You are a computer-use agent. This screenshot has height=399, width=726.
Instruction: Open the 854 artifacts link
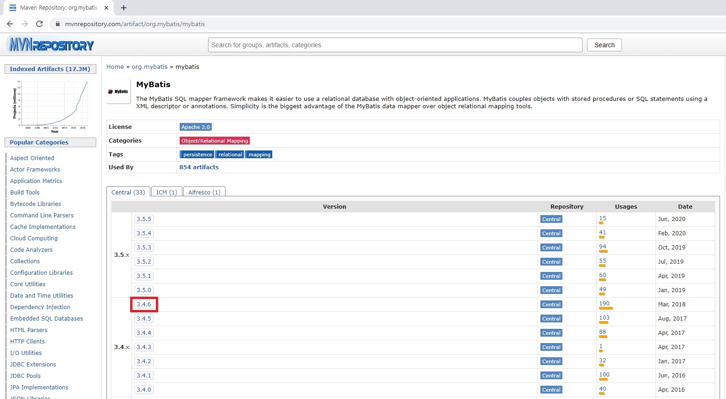[199, 167]
